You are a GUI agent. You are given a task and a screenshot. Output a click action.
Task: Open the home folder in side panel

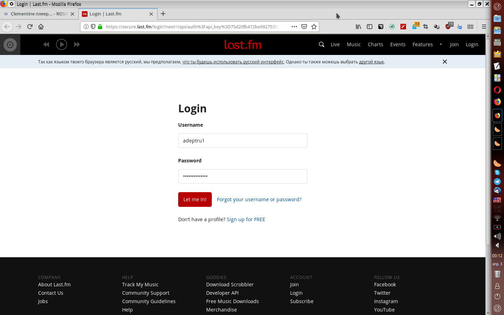tap(497, 19)
